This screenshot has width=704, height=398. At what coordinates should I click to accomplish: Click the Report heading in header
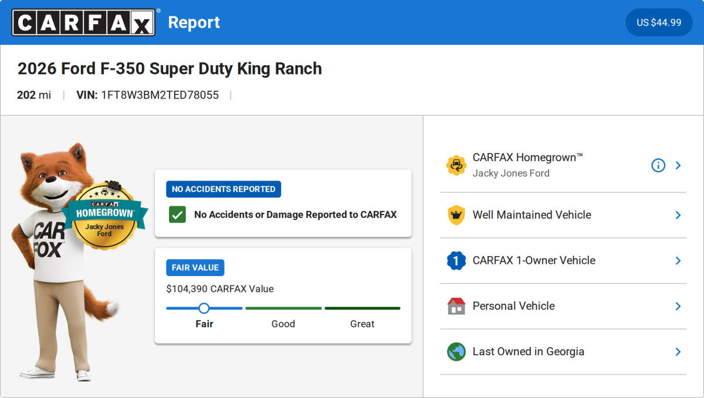point(194,22)
